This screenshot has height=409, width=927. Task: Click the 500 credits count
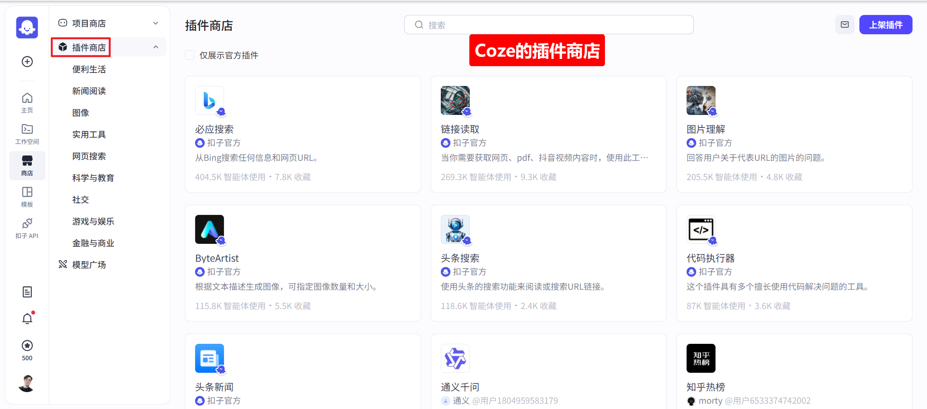pos(27,358)
